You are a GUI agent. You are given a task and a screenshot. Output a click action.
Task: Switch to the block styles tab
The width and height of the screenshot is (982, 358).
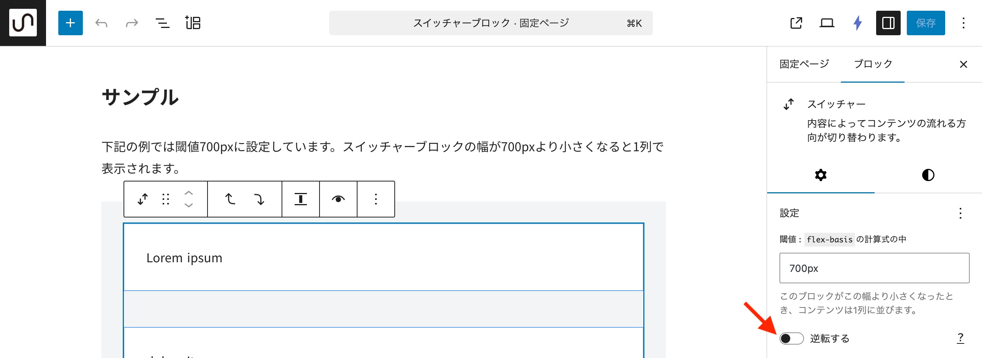click(928, 175)
